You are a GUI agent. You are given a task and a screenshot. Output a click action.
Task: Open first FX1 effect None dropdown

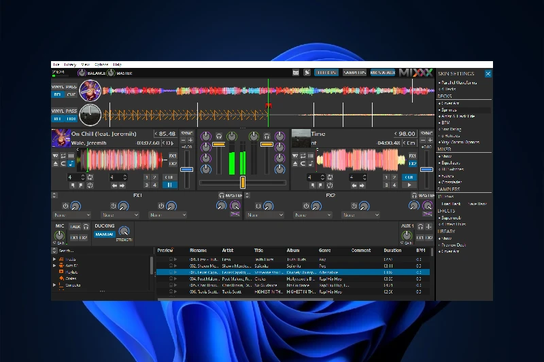[x=71, y=215]
